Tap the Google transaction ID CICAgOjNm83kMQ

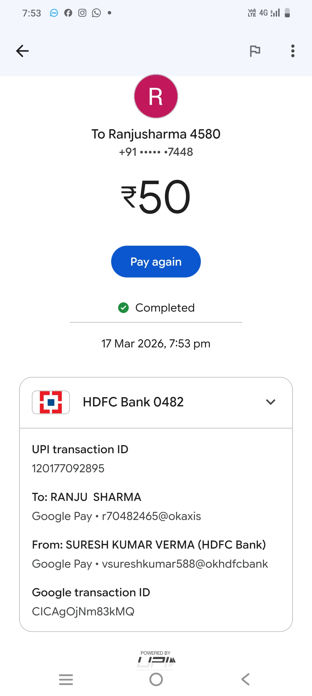[x=83, y=612]
